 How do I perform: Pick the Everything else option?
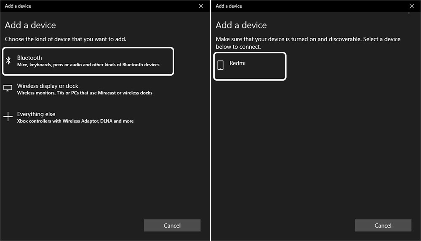(x=36, y=114)
